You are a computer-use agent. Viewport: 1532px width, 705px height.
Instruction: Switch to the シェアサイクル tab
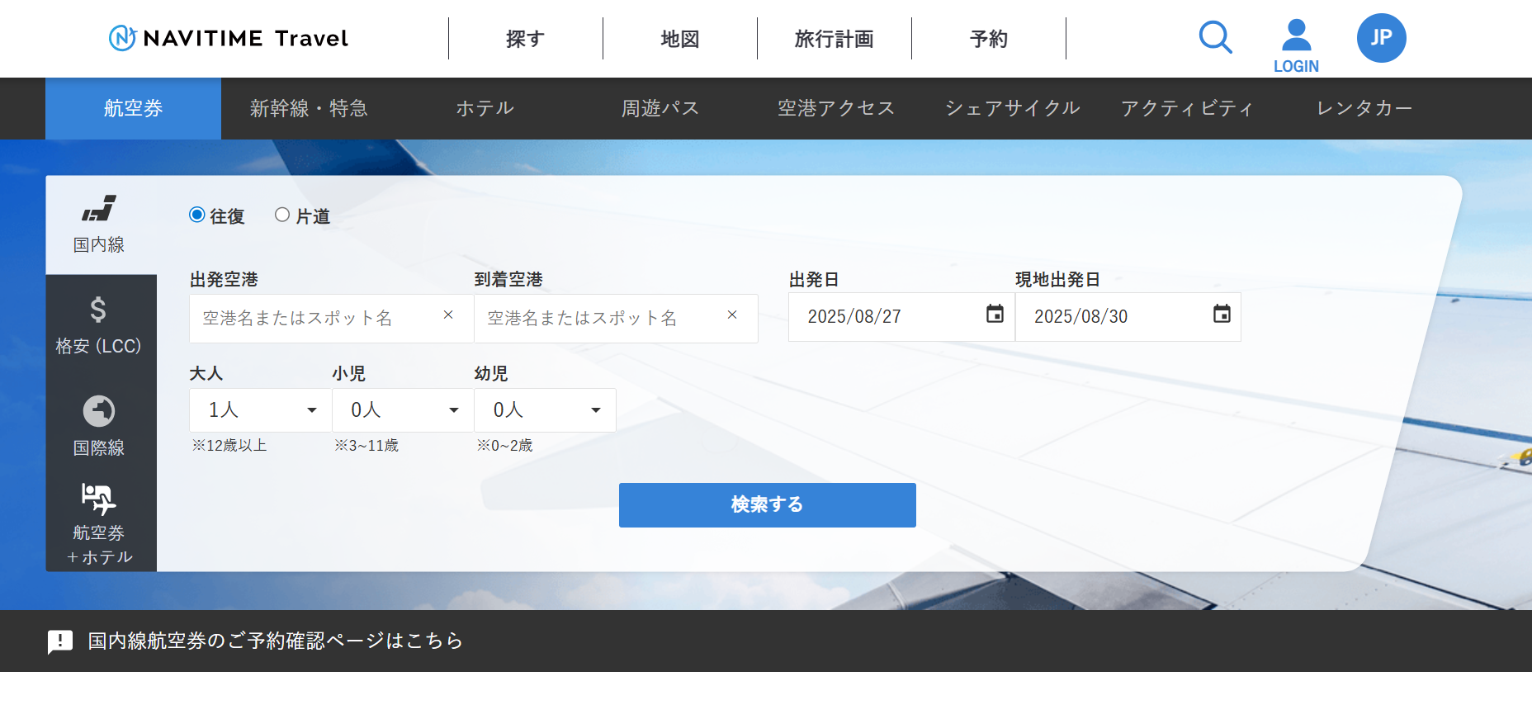[x=1012, y=108]
